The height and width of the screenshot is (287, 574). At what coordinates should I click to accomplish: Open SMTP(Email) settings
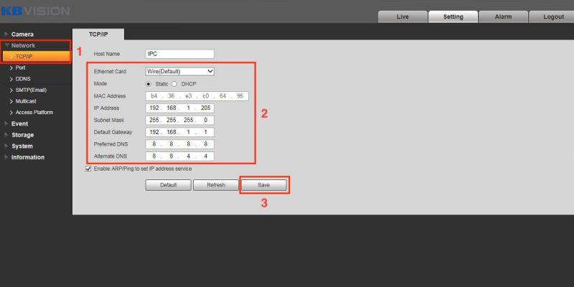click(31, 90)
